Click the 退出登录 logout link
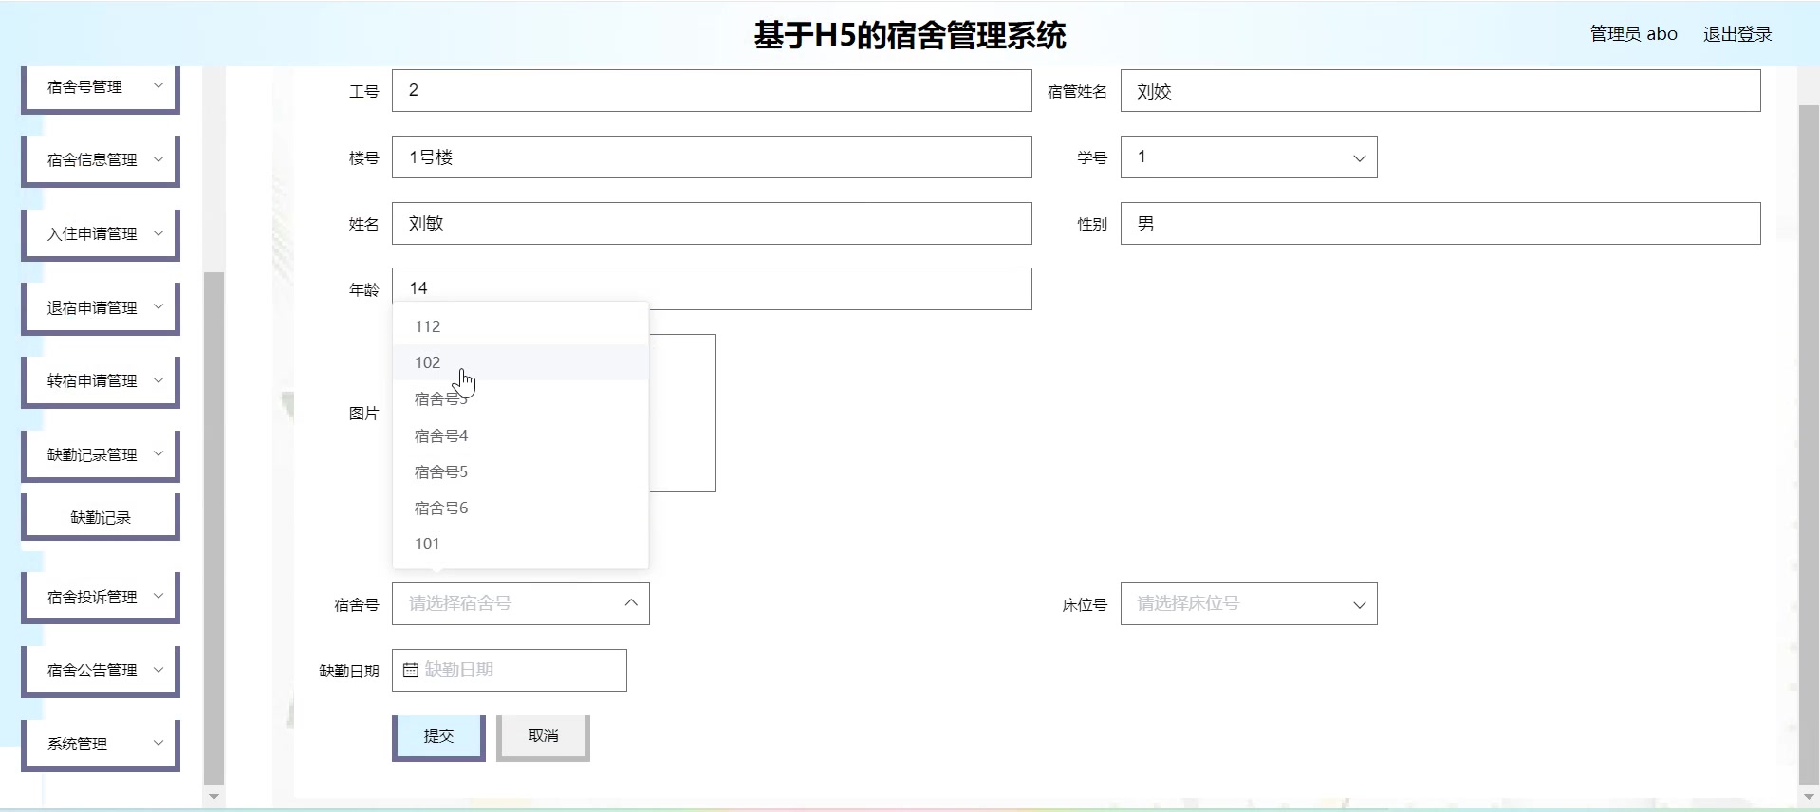This screenshot has width=1820, height=812. point(1737,34)
